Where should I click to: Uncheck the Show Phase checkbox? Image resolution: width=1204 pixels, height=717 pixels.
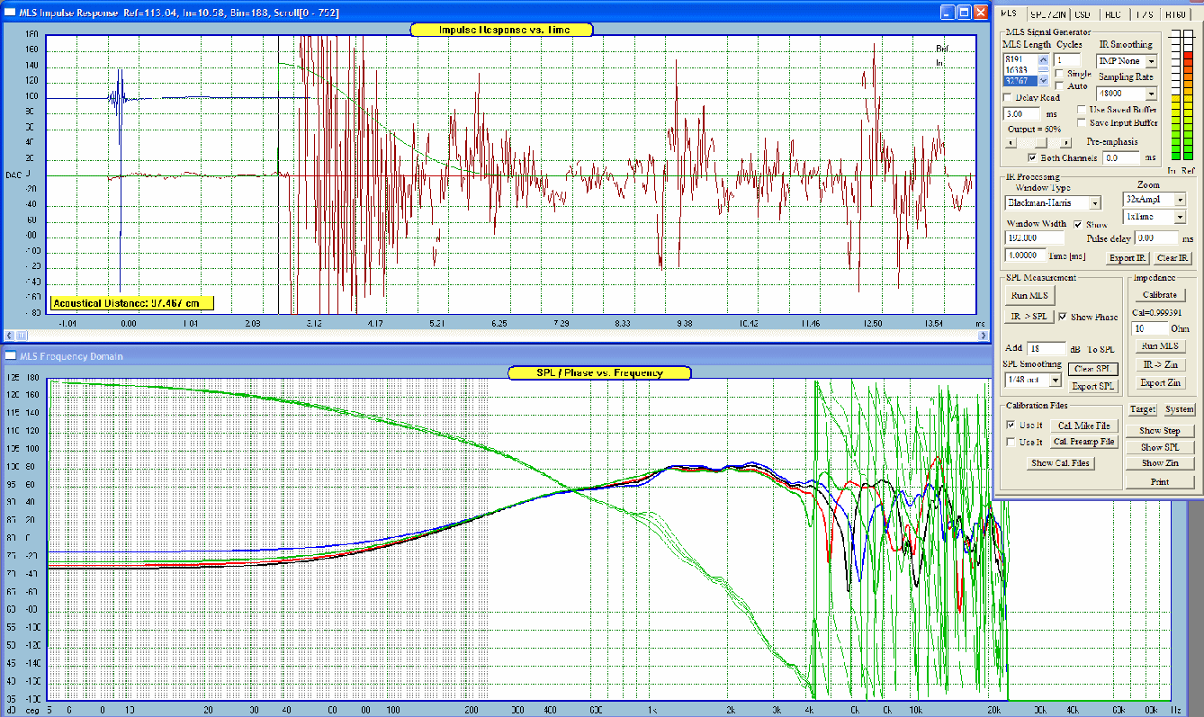point(1063,317)
